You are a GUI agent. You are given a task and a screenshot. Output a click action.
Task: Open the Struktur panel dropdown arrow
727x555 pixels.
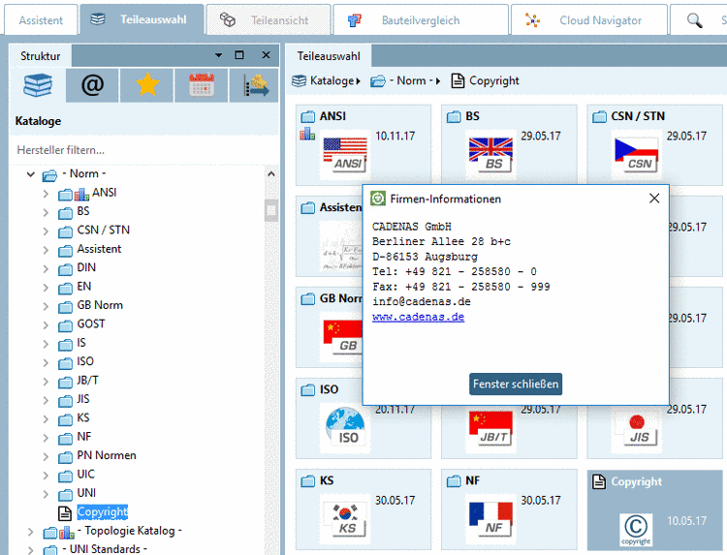click(218, 55)
